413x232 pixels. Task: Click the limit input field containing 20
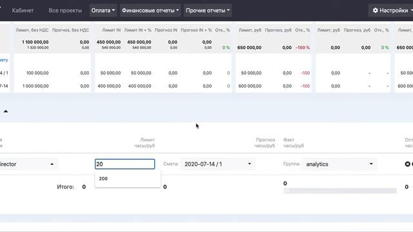125,164
